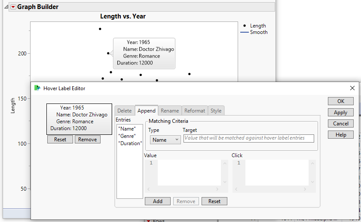361x222 pixels.
Task: Switch to the Reformat tab
Action: pos(195,111)
